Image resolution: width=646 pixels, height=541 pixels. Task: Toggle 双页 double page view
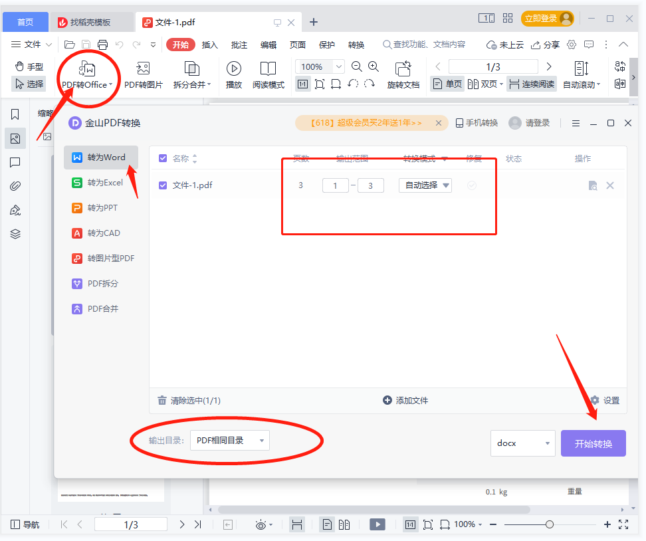[x=485, y=84]
